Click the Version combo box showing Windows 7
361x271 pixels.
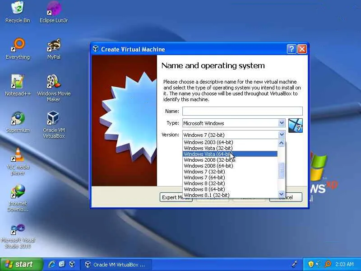pyautogui.click(x=234, y=135)
